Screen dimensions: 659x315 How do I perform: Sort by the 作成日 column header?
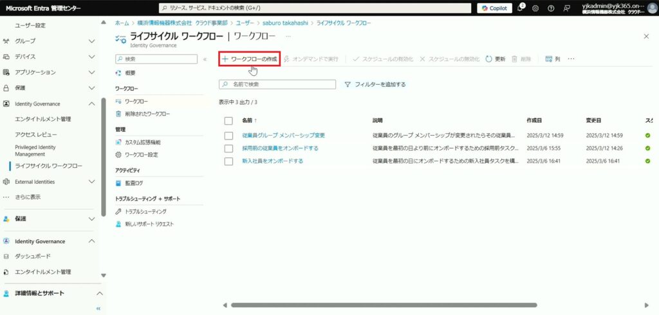click(534, 121)
